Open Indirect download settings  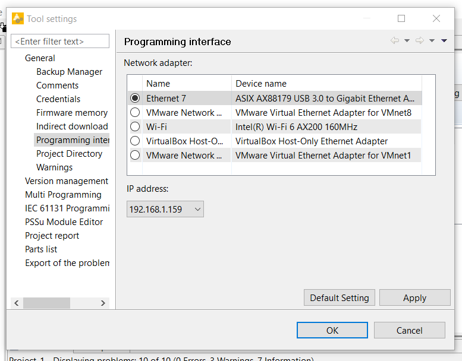tap(72, 126)
